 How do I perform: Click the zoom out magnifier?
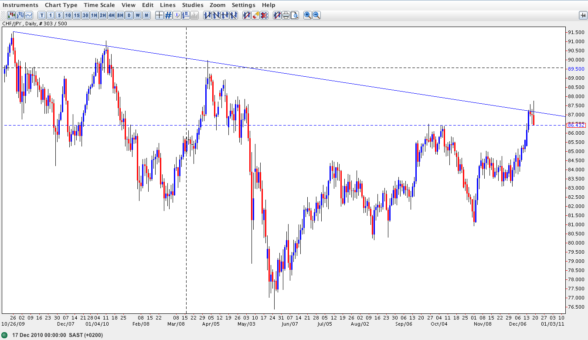316,15
